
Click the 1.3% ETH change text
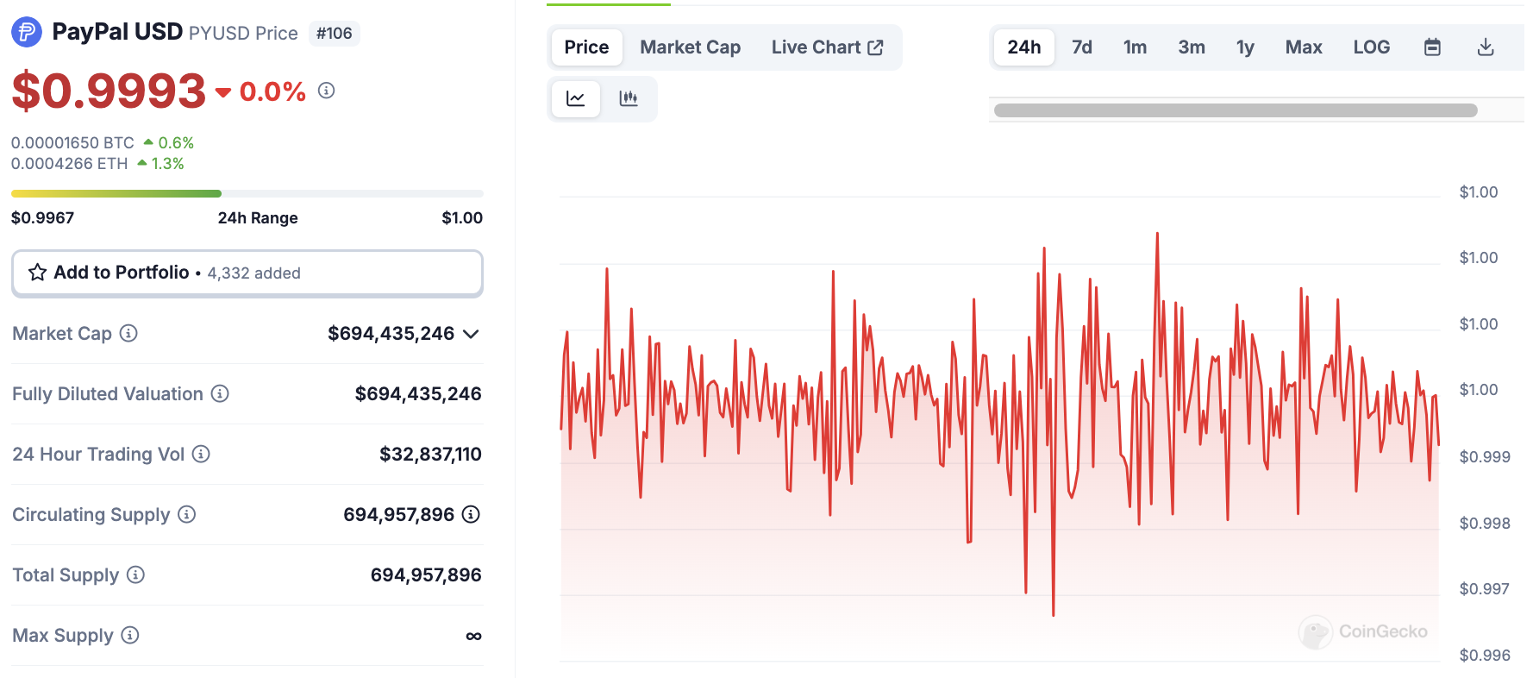click(167, 164)
